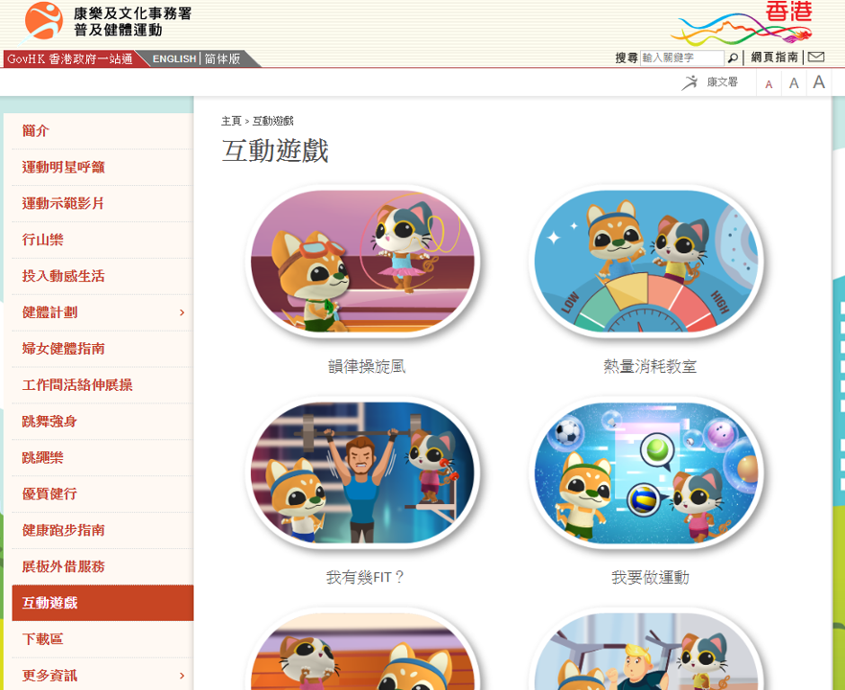Open the 韻律操旋風 game thumbnail
The image size is (845, 690).
[365, 261]
